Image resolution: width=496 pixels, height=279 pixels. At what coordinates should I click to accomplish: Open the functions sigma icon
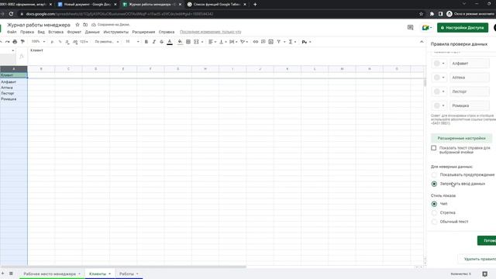coord(291,42)
